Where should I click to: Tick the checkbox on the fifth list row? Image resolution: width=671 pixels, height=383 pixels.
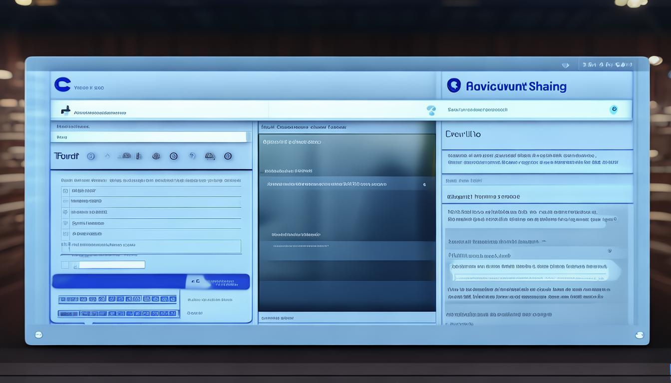[x=65, y=233]
